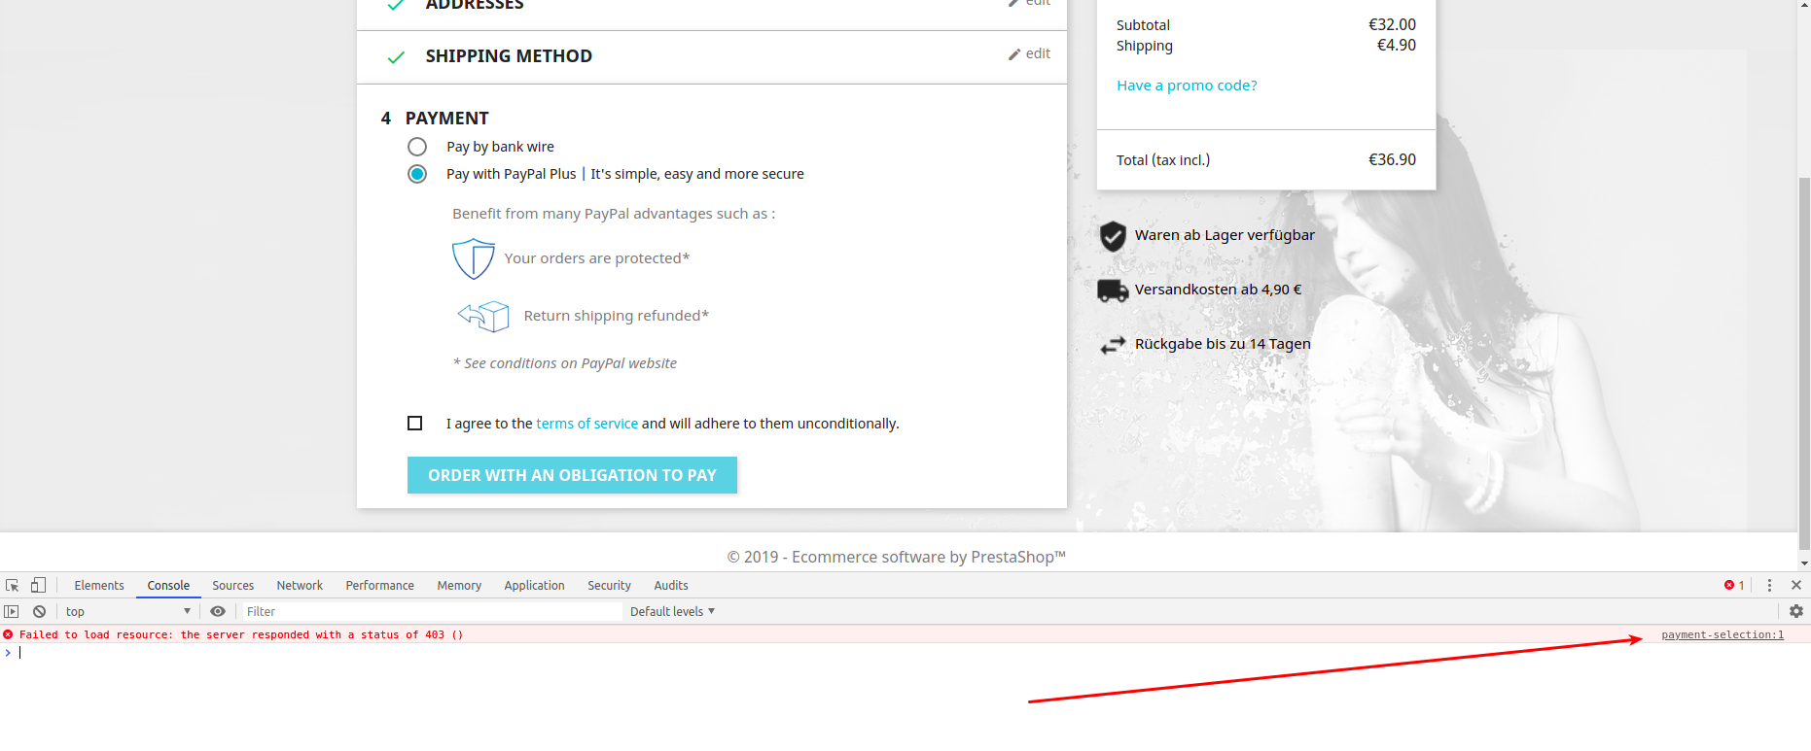Switch to the Elements tab
This screenshot has height=751, width=1811.
coord(99,585)
